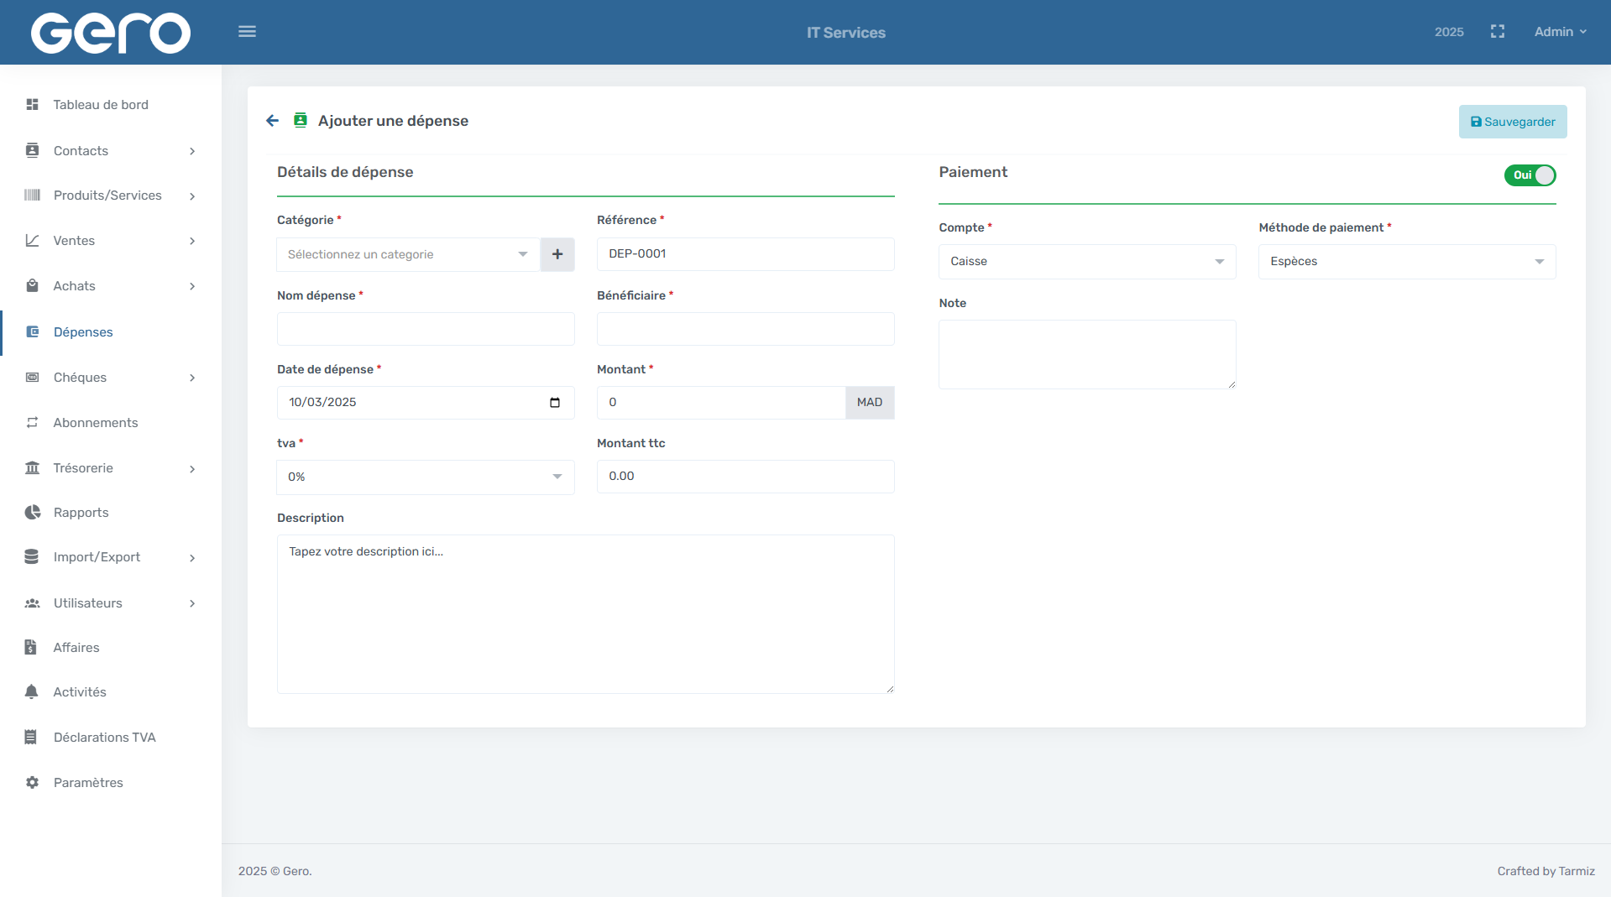Open the Catégorie dropdown
The height and width of the screenshot is (897, 1611).
click(x=408, y=254)
